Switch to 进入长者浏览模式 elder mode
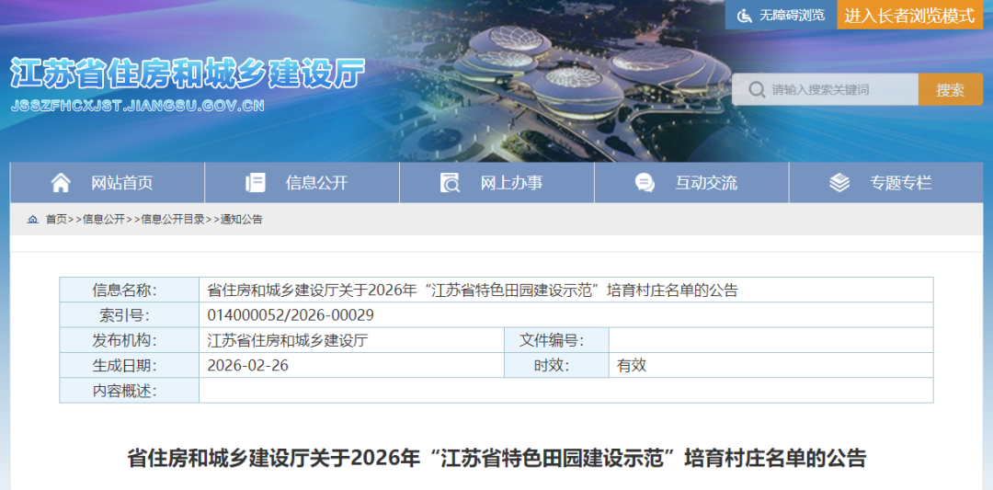Screen dimensions: 993x490 (909, 16)
